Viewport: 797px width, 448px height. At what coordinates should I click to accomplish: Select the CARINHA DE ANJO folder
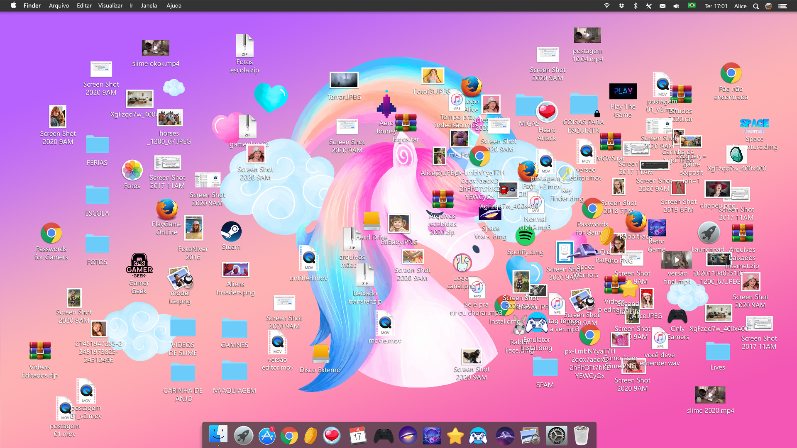click(183, 372)
